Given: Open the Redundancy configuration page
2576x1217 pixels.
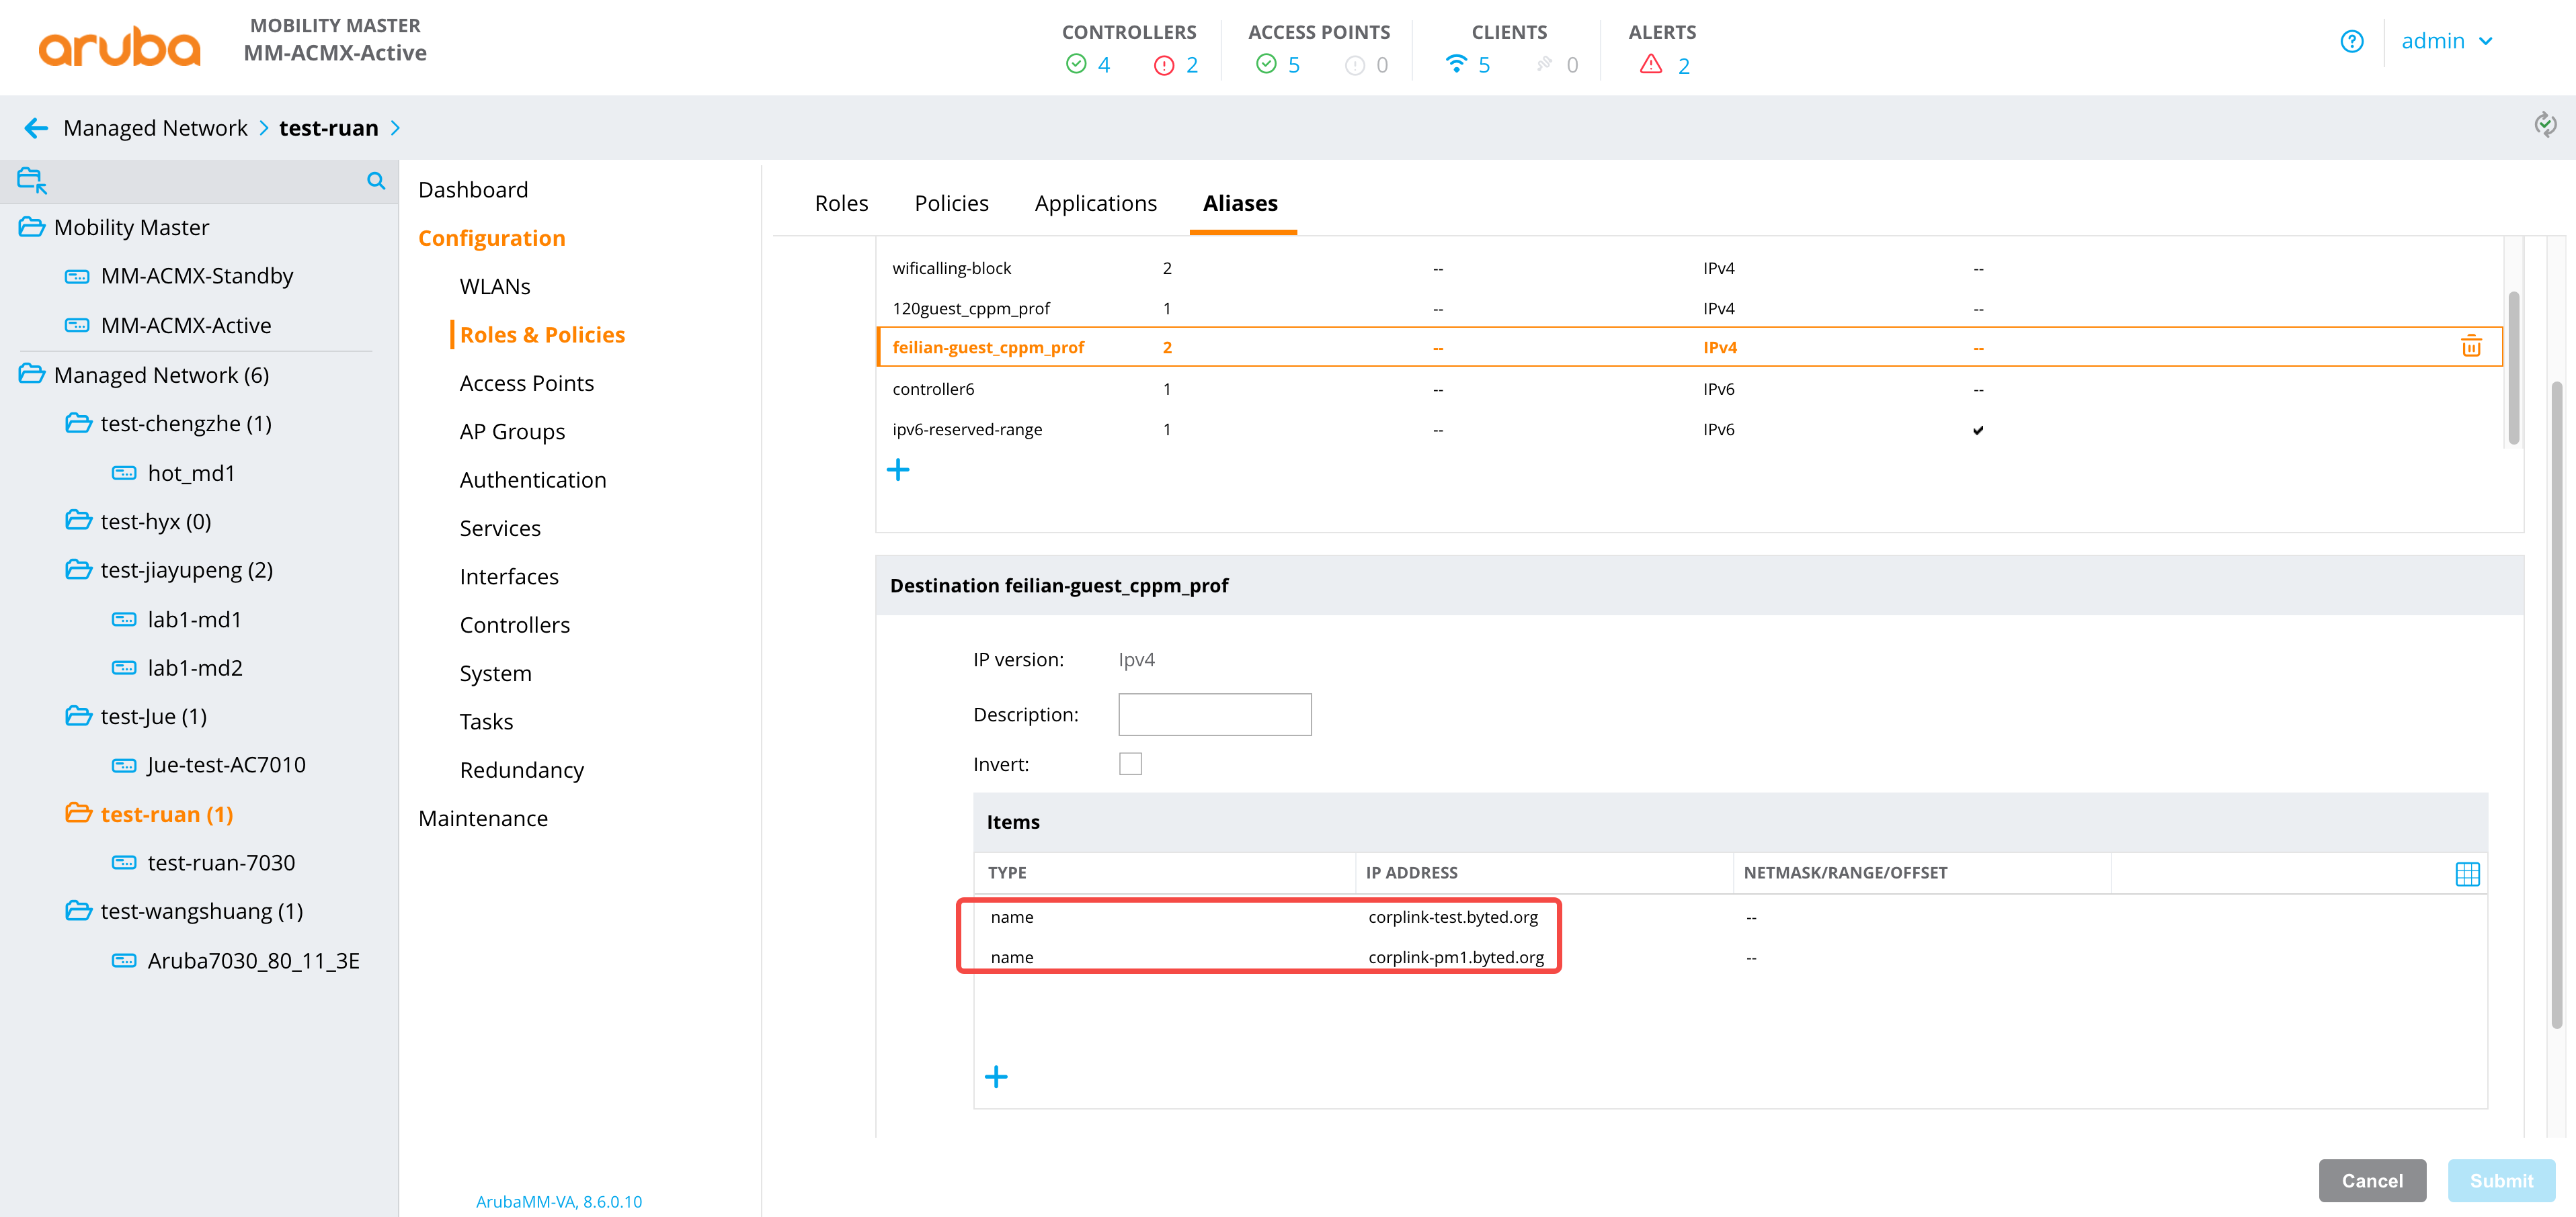Looking at the screenshot, I should pyautogui.click(x=521, y=770).
